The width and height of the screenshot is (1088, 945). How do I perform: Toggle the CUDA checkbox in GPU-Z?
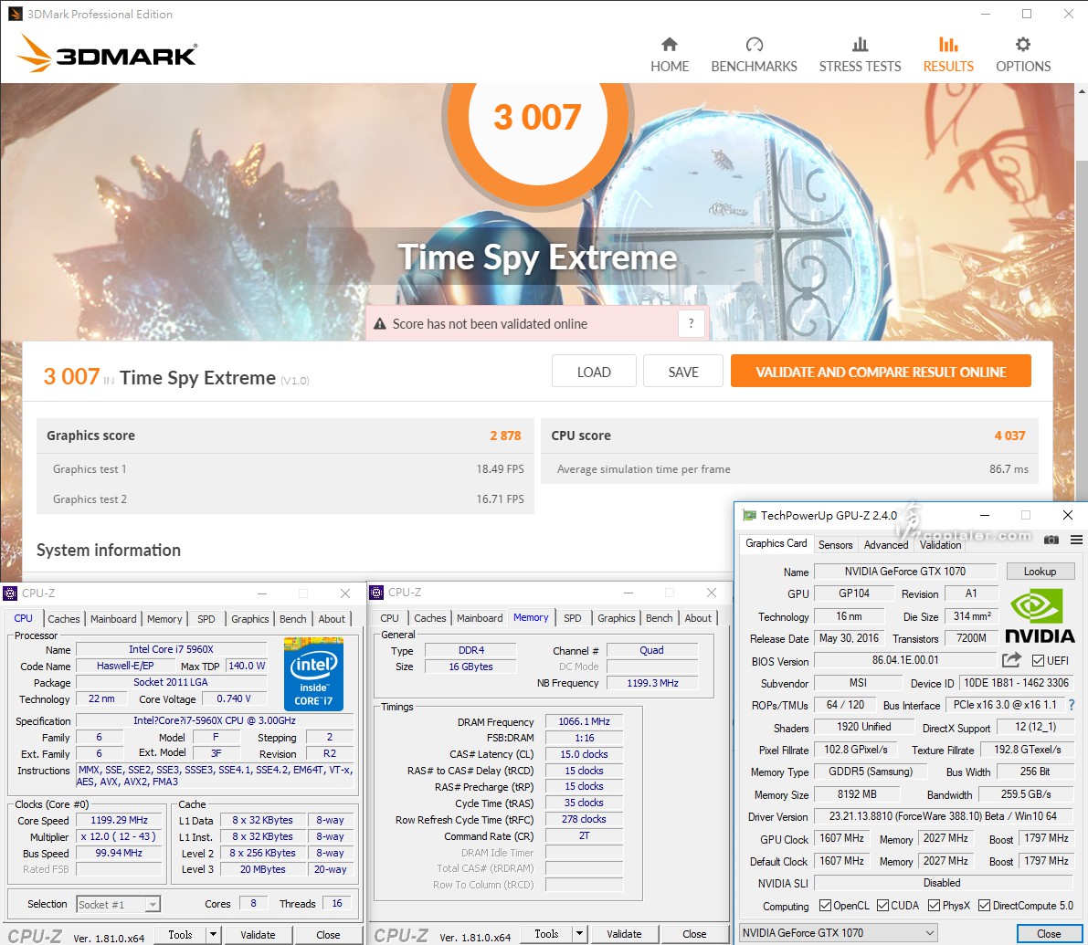pyautogui.click(x=882, y=905)
